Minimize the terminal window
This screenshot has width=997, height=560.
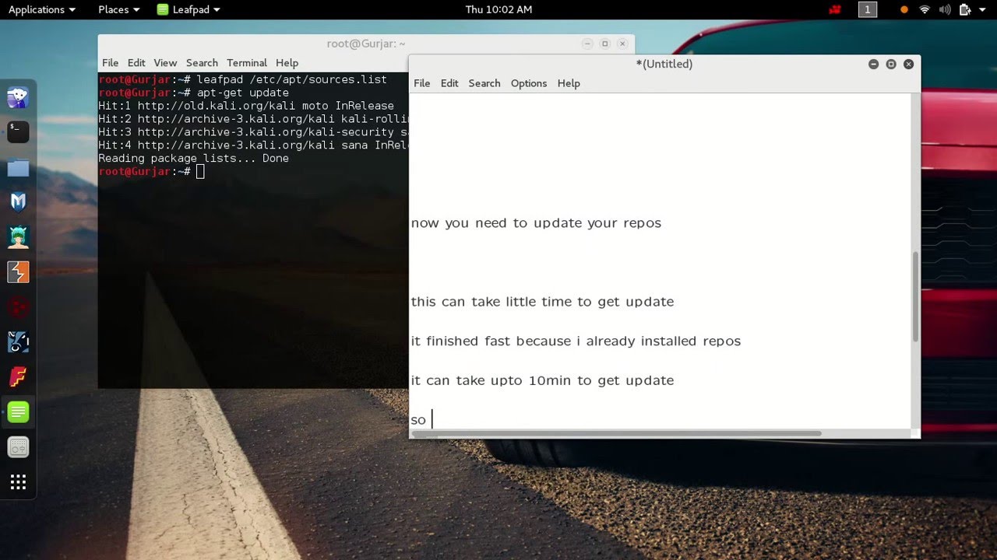[x=587, y=44]
